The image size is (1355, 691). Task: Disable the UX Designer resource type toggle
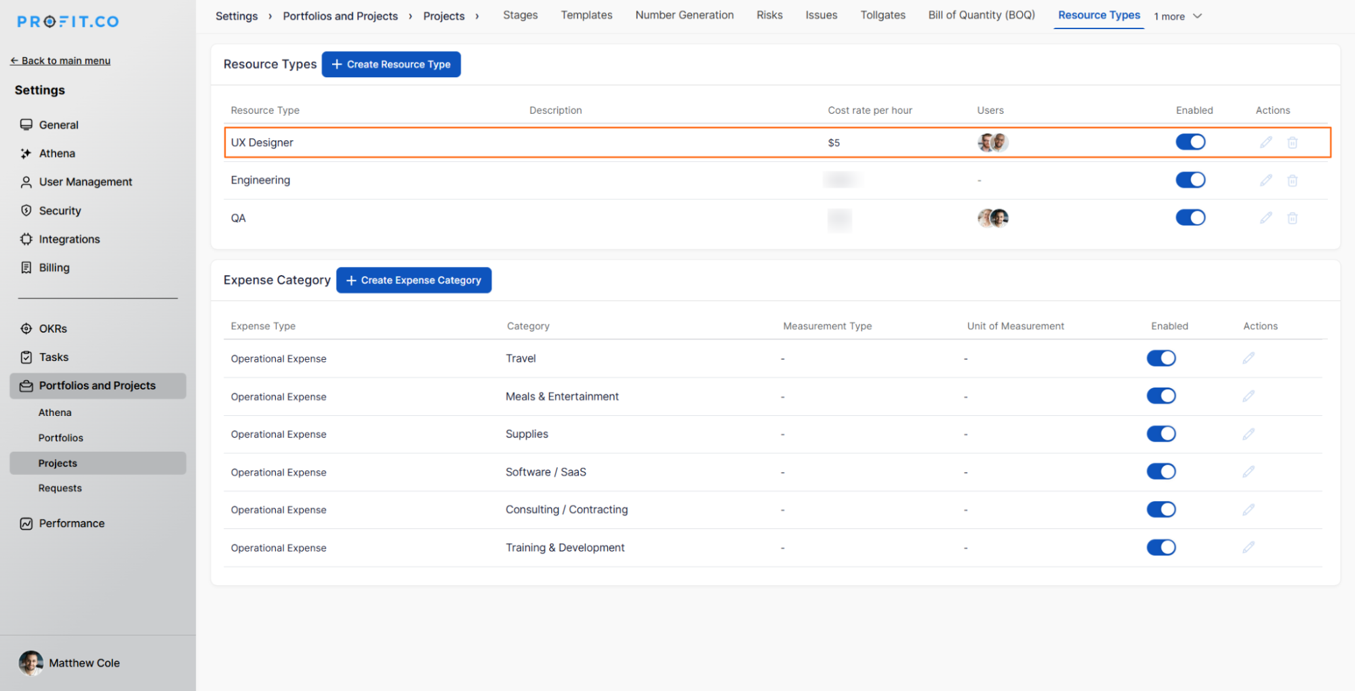point(1190,142)
